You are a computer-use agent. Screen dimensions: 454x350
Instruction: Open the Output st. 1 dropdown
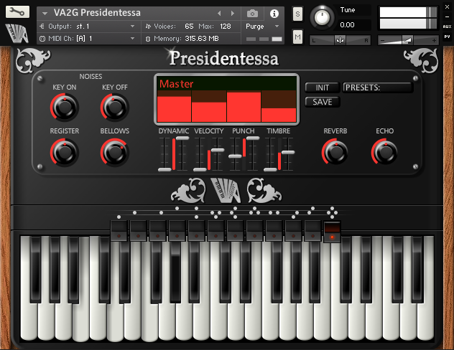(86, 26)
